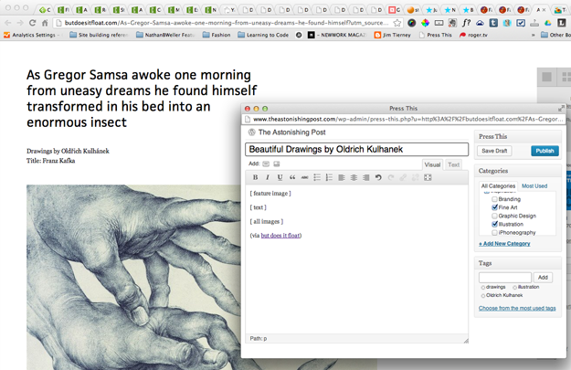Bookmark the page with the star icon

tap(397, 23)
